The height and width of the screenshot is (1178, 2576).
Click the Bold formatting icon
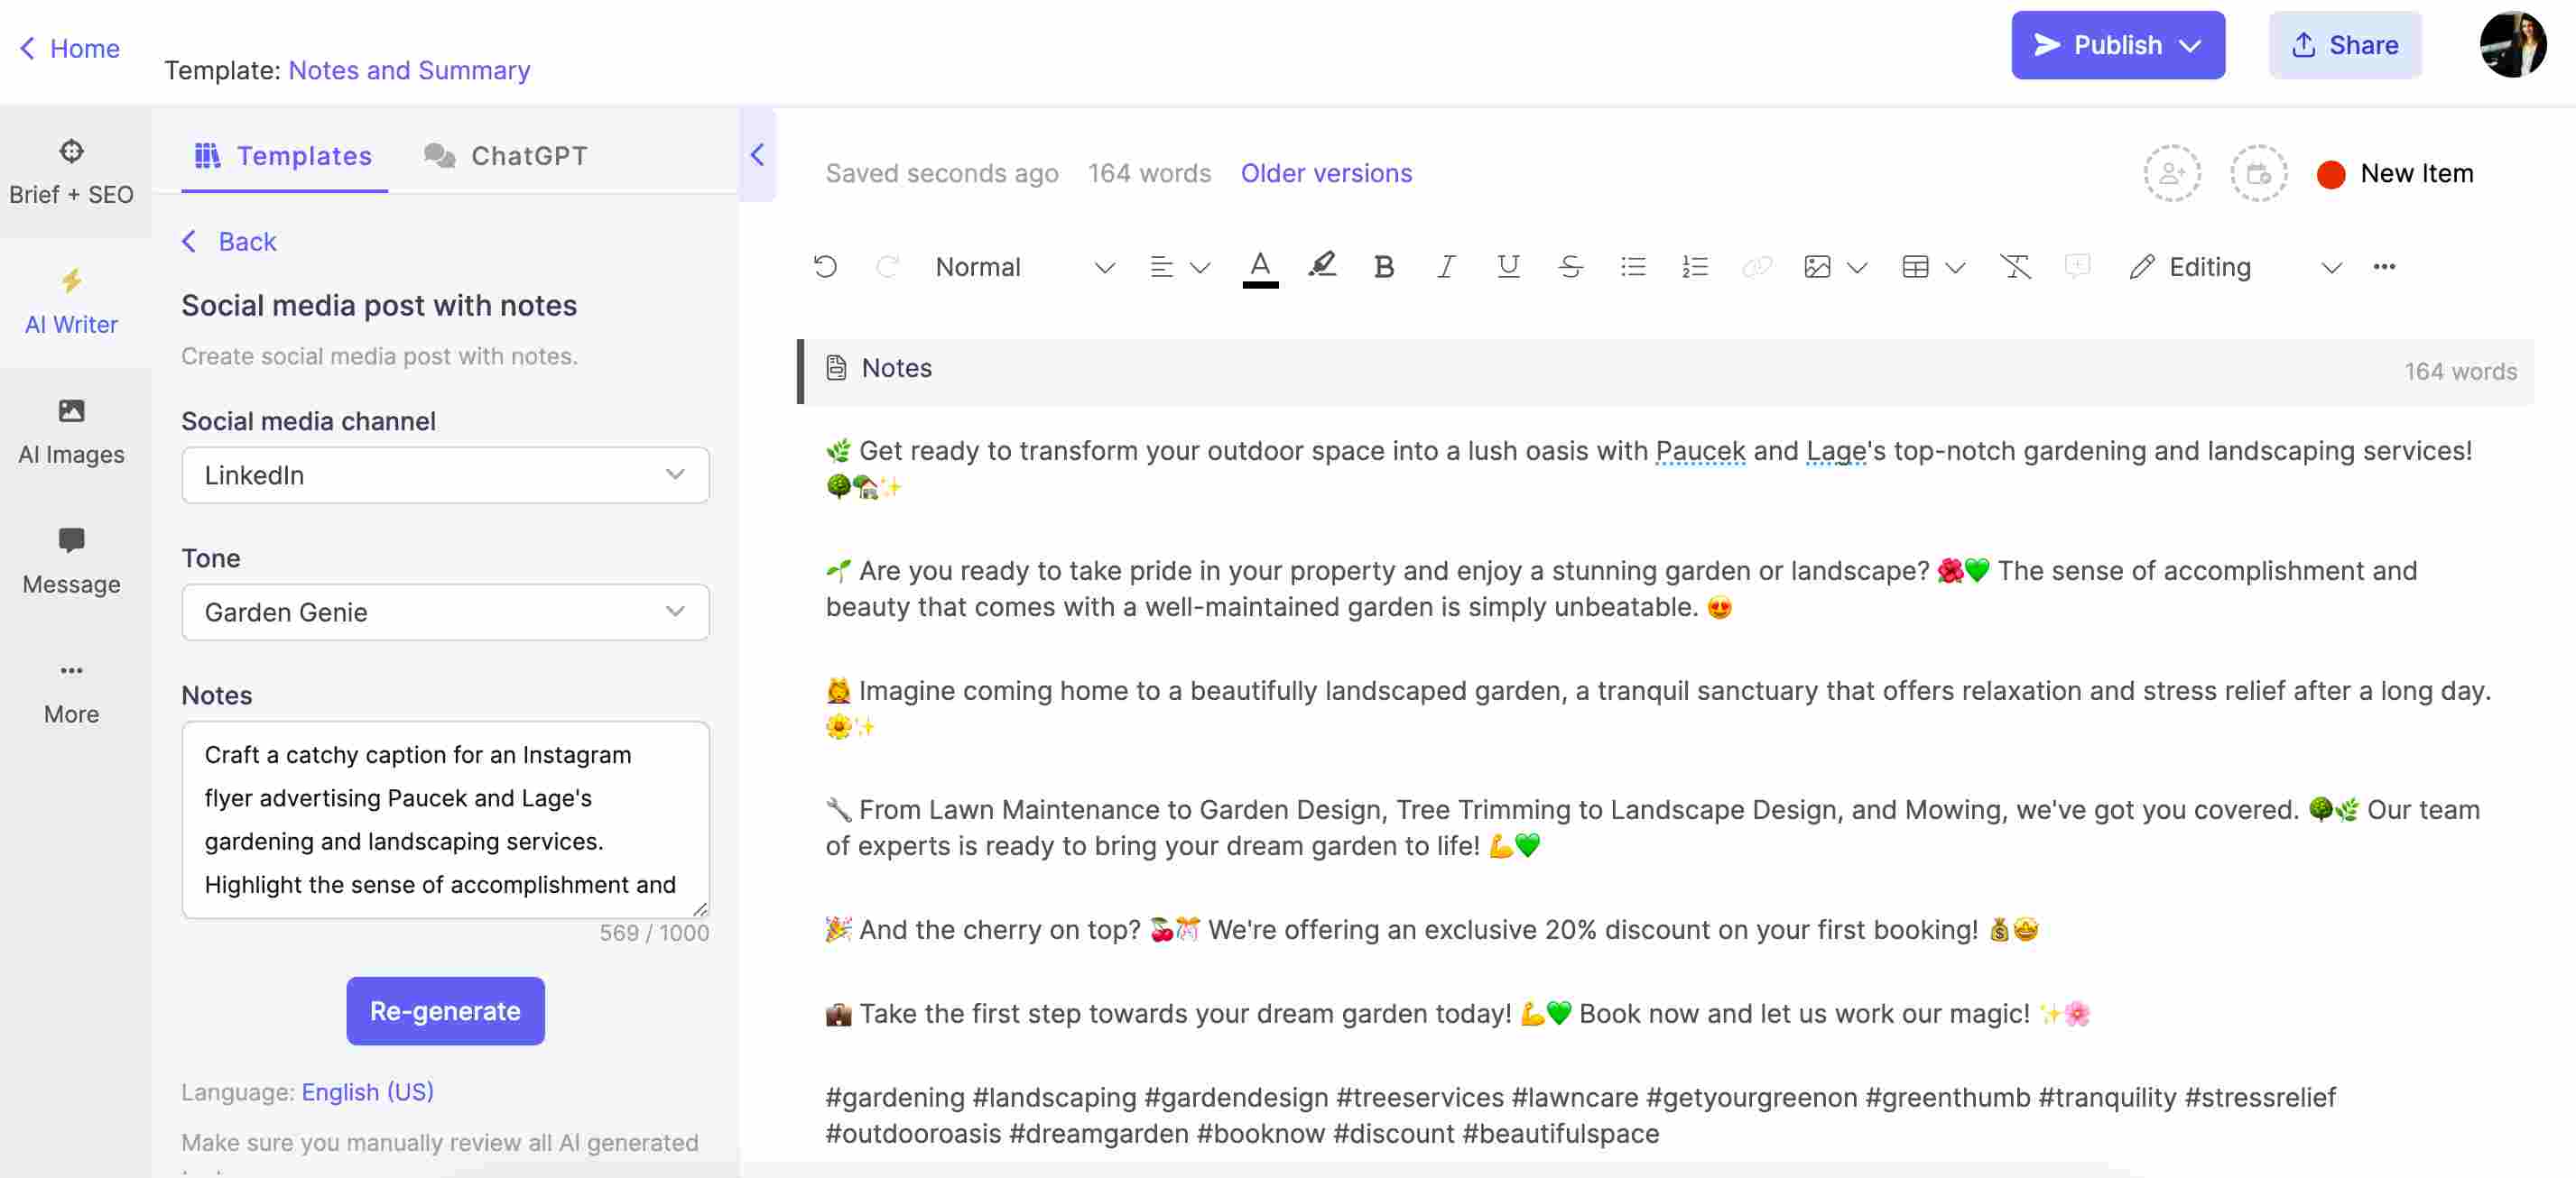1382,266
